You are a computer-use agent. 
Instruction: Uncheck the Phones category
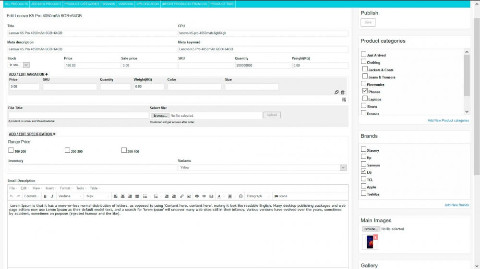[x=365, y=90]
